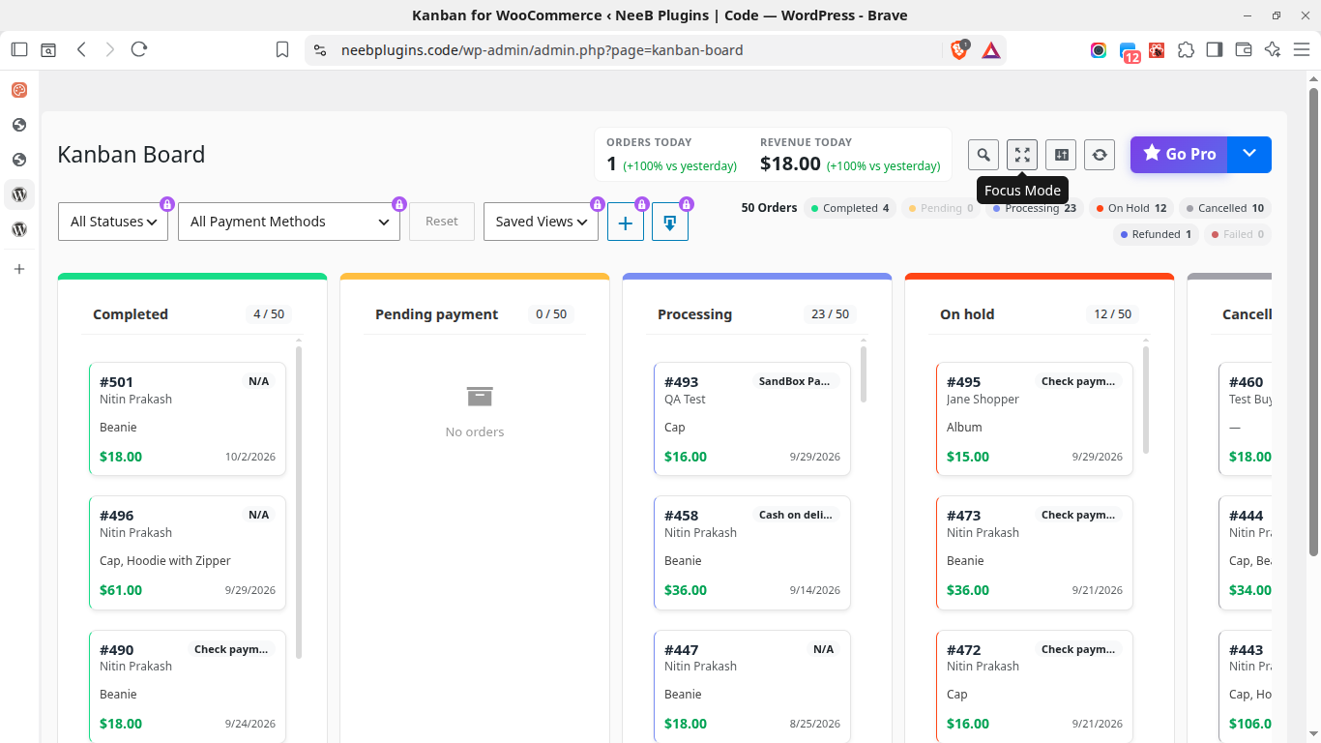
Task: Open the Saved Views dropdown
Action: [x=541, y=222]
